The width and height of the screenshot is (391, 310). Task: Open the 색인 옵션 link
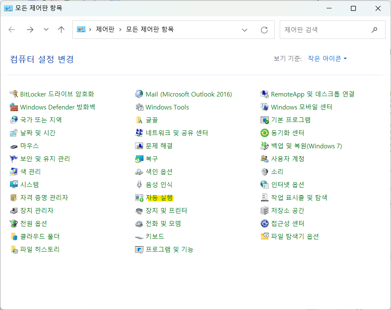point(159,172)
